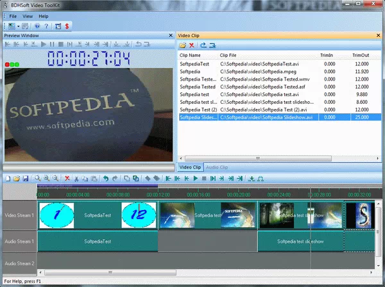
Task: Close the Preview Window panel
Action: click(x=171, y=35)
